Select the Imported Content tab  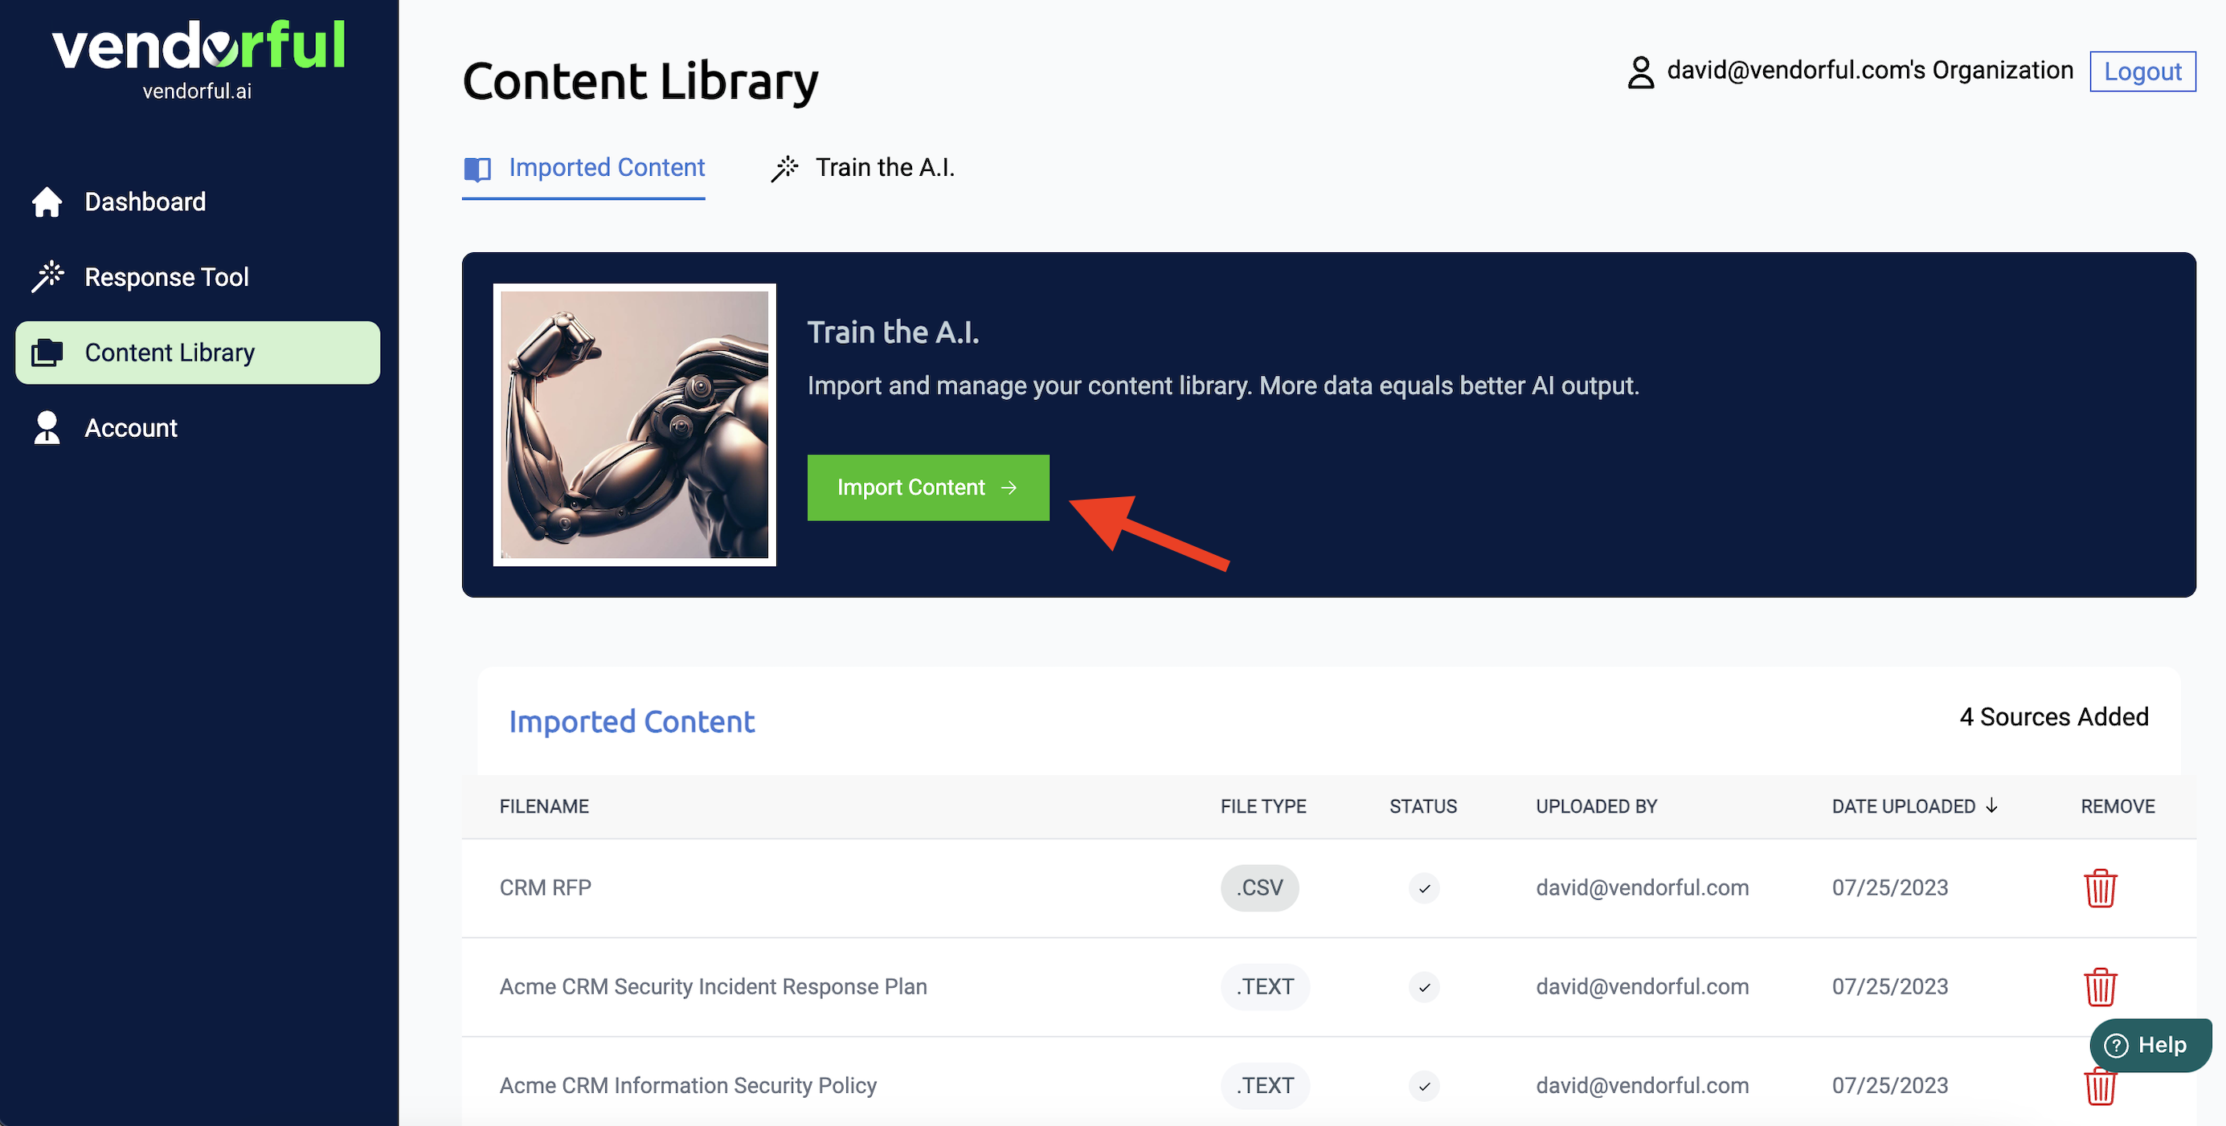coord(584,168)
